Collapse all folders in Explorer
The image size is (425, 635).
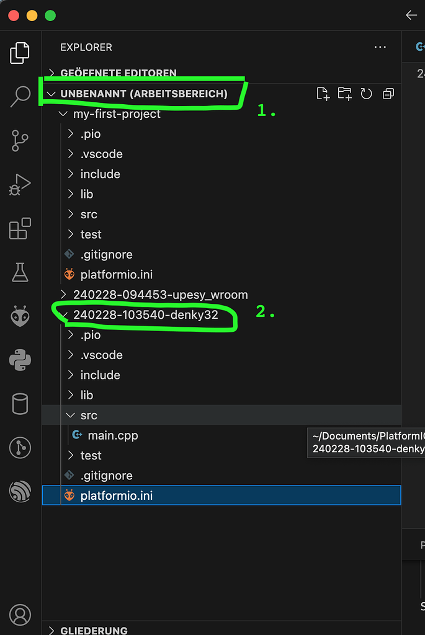(388, 94)
